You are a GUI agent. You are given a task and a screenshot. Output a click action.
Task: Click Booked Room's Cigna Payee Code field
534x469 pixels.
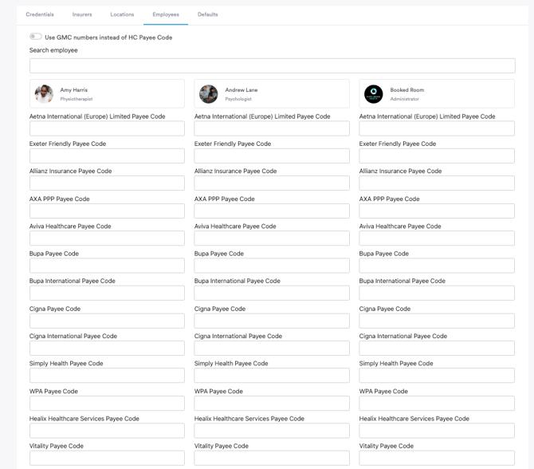point(437,321)
